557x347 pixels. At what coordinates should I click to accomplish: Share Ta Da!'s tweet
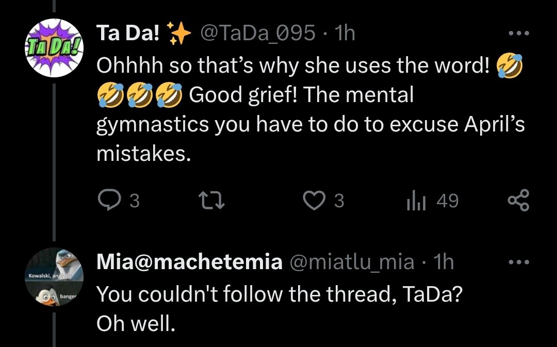519,201
